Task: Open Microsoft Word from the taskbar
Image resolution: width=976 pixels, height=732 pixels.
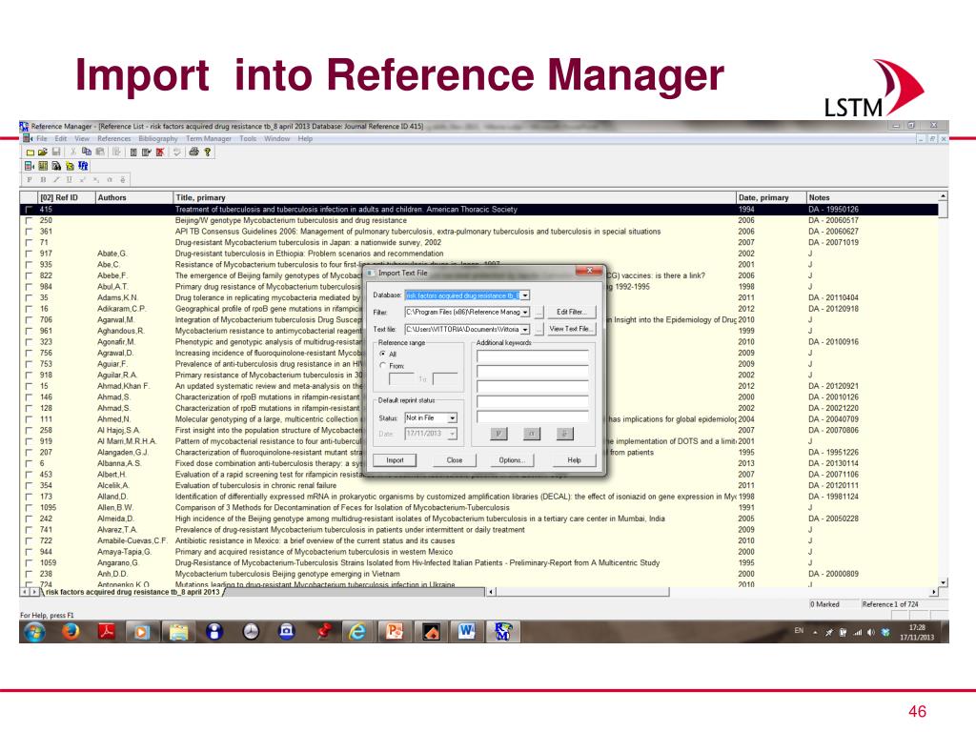Action: coord(466,632)
